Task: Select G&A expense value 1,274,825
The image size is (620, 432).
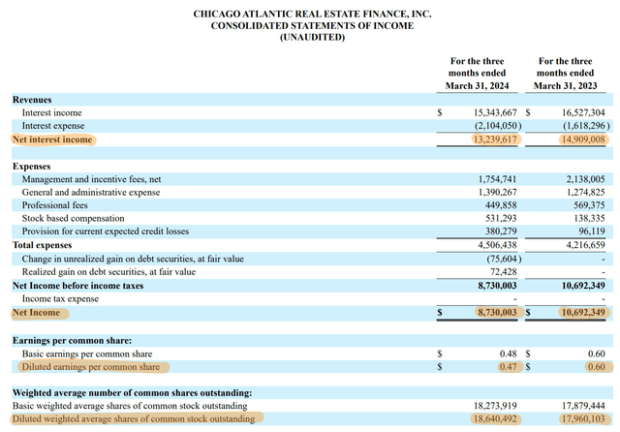Action: (585, 193)
